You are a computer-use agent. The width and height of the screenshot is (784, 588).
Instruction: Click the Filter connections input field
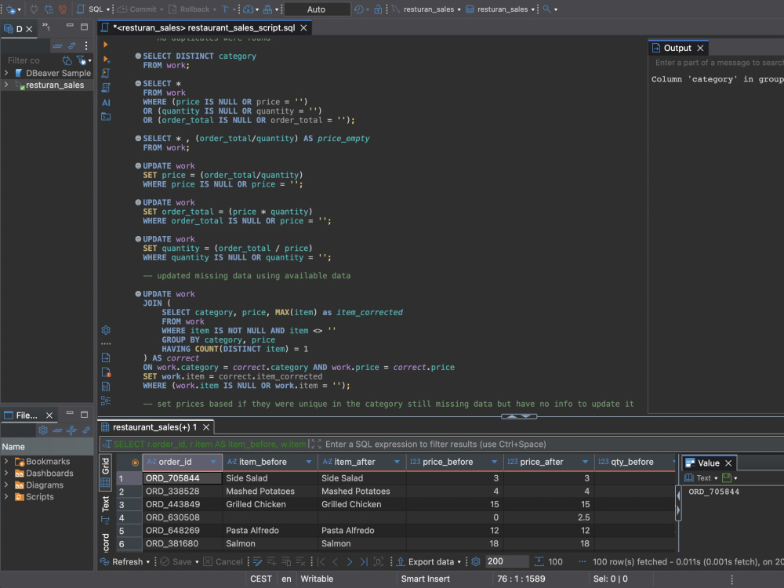(x=31, y=60)
